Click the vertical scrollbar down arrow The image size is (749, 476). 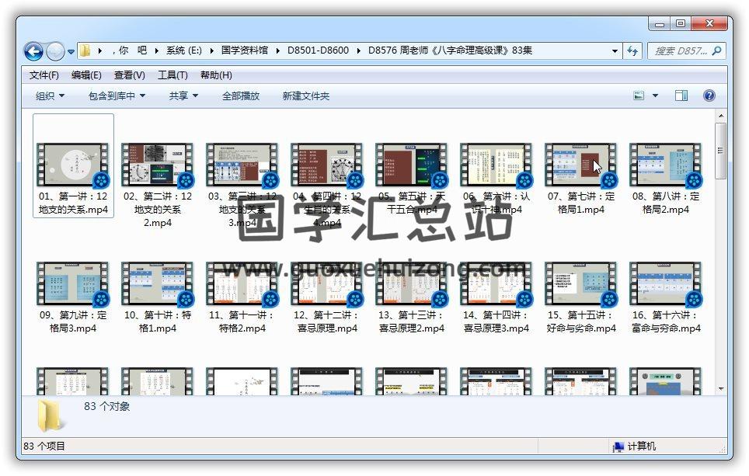pyautogui.click(x=721, y=388)
